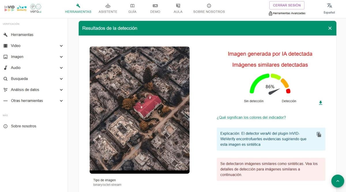Click the Audio label in sidebar
Screen dimensions: 346x192
(x=16, y=68)
